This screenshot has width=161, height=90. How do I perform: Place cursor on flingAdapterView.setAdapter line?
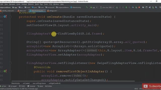coord(65,55)
